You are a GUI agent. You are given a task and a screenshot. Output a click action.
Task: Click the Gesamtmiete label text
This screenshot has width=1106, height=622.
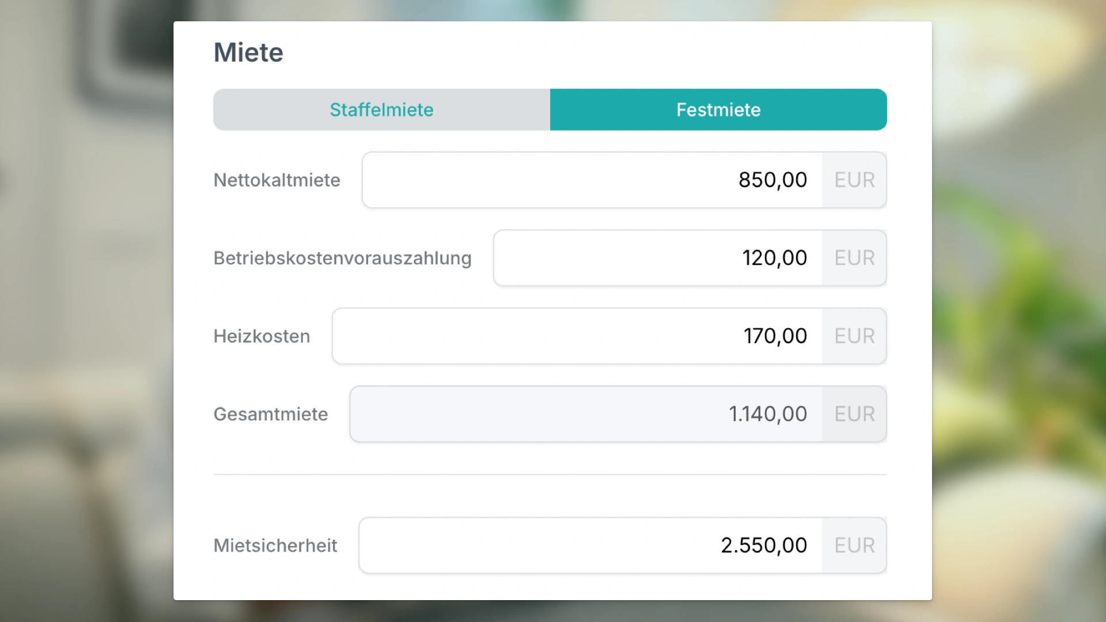pyautogui.click(x=270, y=414)
